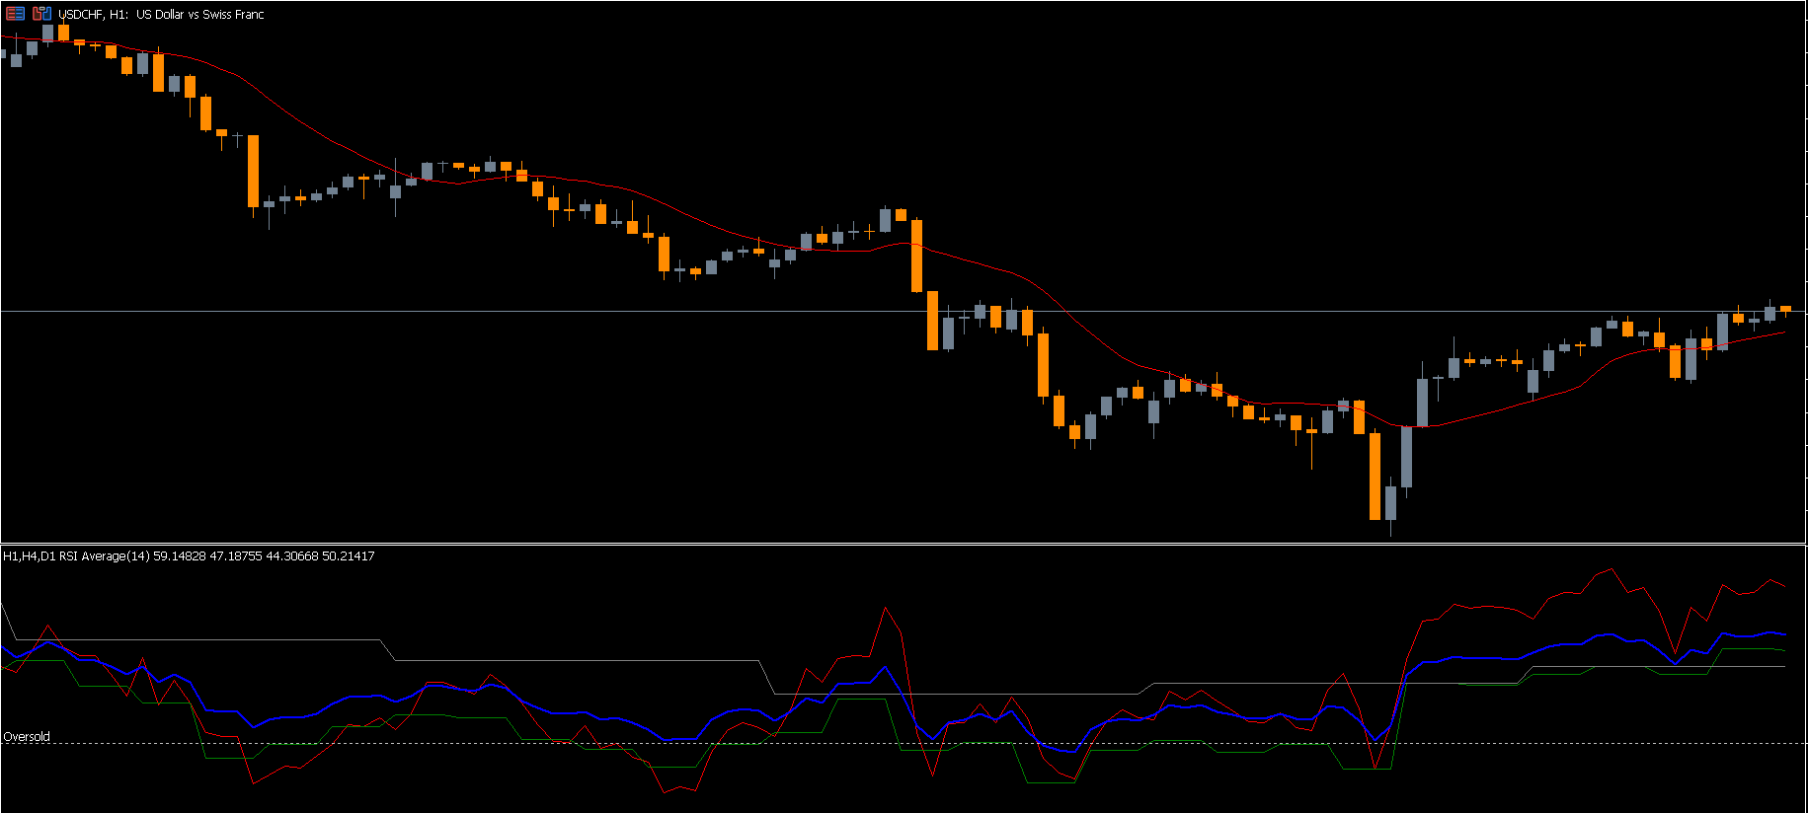Select the H1,H4,D1 RSI Average(14) indicator label
Image resolution: width=1808 pixels, height=813 pixels.
[x=188, y=556]
